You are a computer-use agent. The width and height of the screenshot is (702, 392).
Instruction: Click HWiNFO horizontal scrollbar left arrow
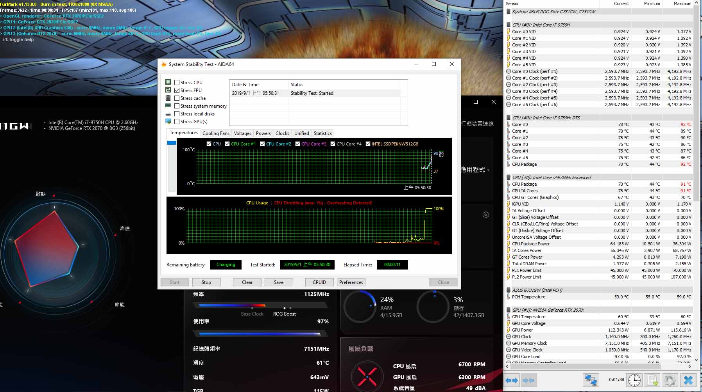pyautogui.click(x=507, y=366)
